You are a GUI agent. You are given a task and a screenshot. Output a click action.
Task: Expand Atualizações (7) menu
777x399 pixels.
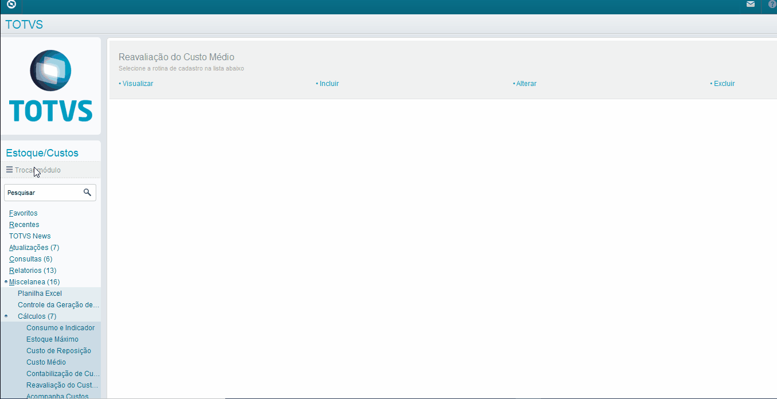34,248
